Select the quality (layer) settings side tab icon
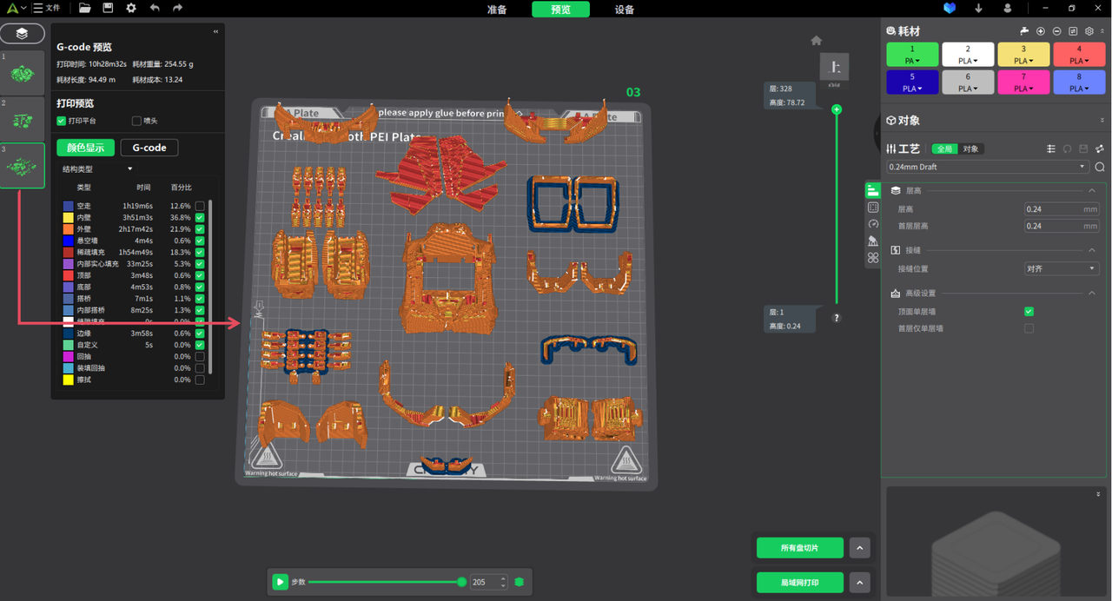 (873, 191)
